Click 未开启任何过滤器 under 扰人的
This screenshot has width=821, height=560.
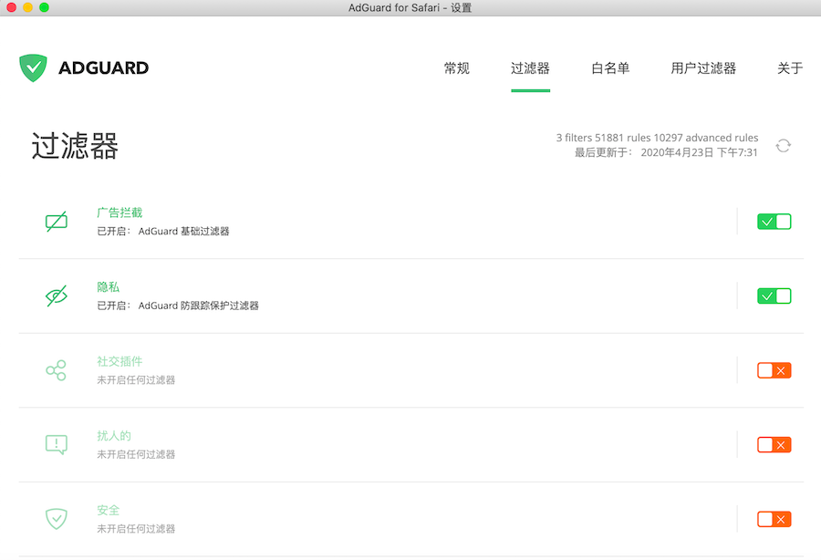click(x=136, y=454)
